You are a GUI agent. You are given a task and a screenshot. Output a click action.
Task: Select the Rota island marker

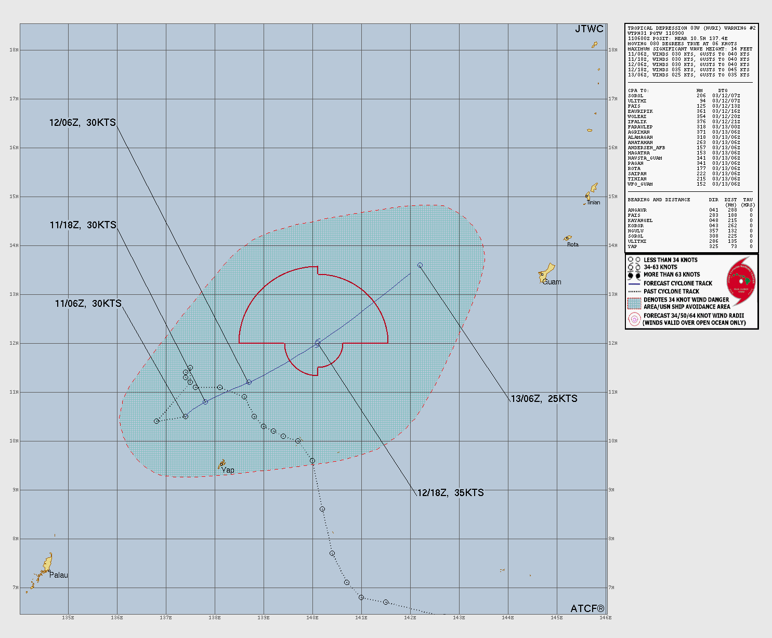click(568, 238)
